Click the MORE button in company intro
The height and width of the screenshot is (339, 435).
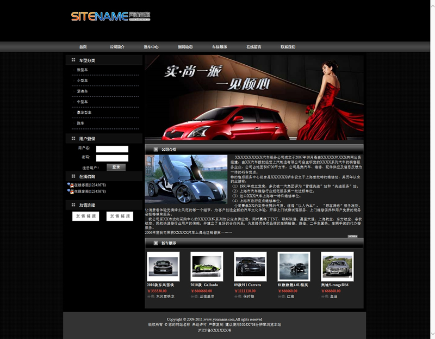(x=352, y=236)
